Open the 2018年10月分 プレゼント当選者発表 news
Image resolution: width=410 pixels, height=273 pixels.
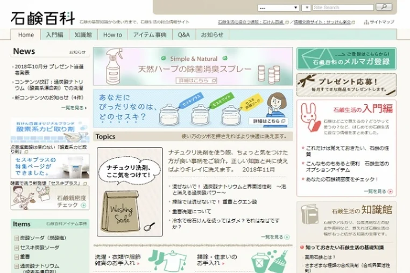49,69
